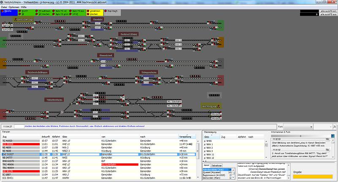338x182 pixels.
Task: Select the 'Disp löschen' option
Action: [x=111, y=11]
